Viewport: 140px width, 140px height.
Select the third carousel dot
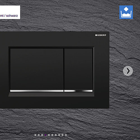(x=42, y=135)
